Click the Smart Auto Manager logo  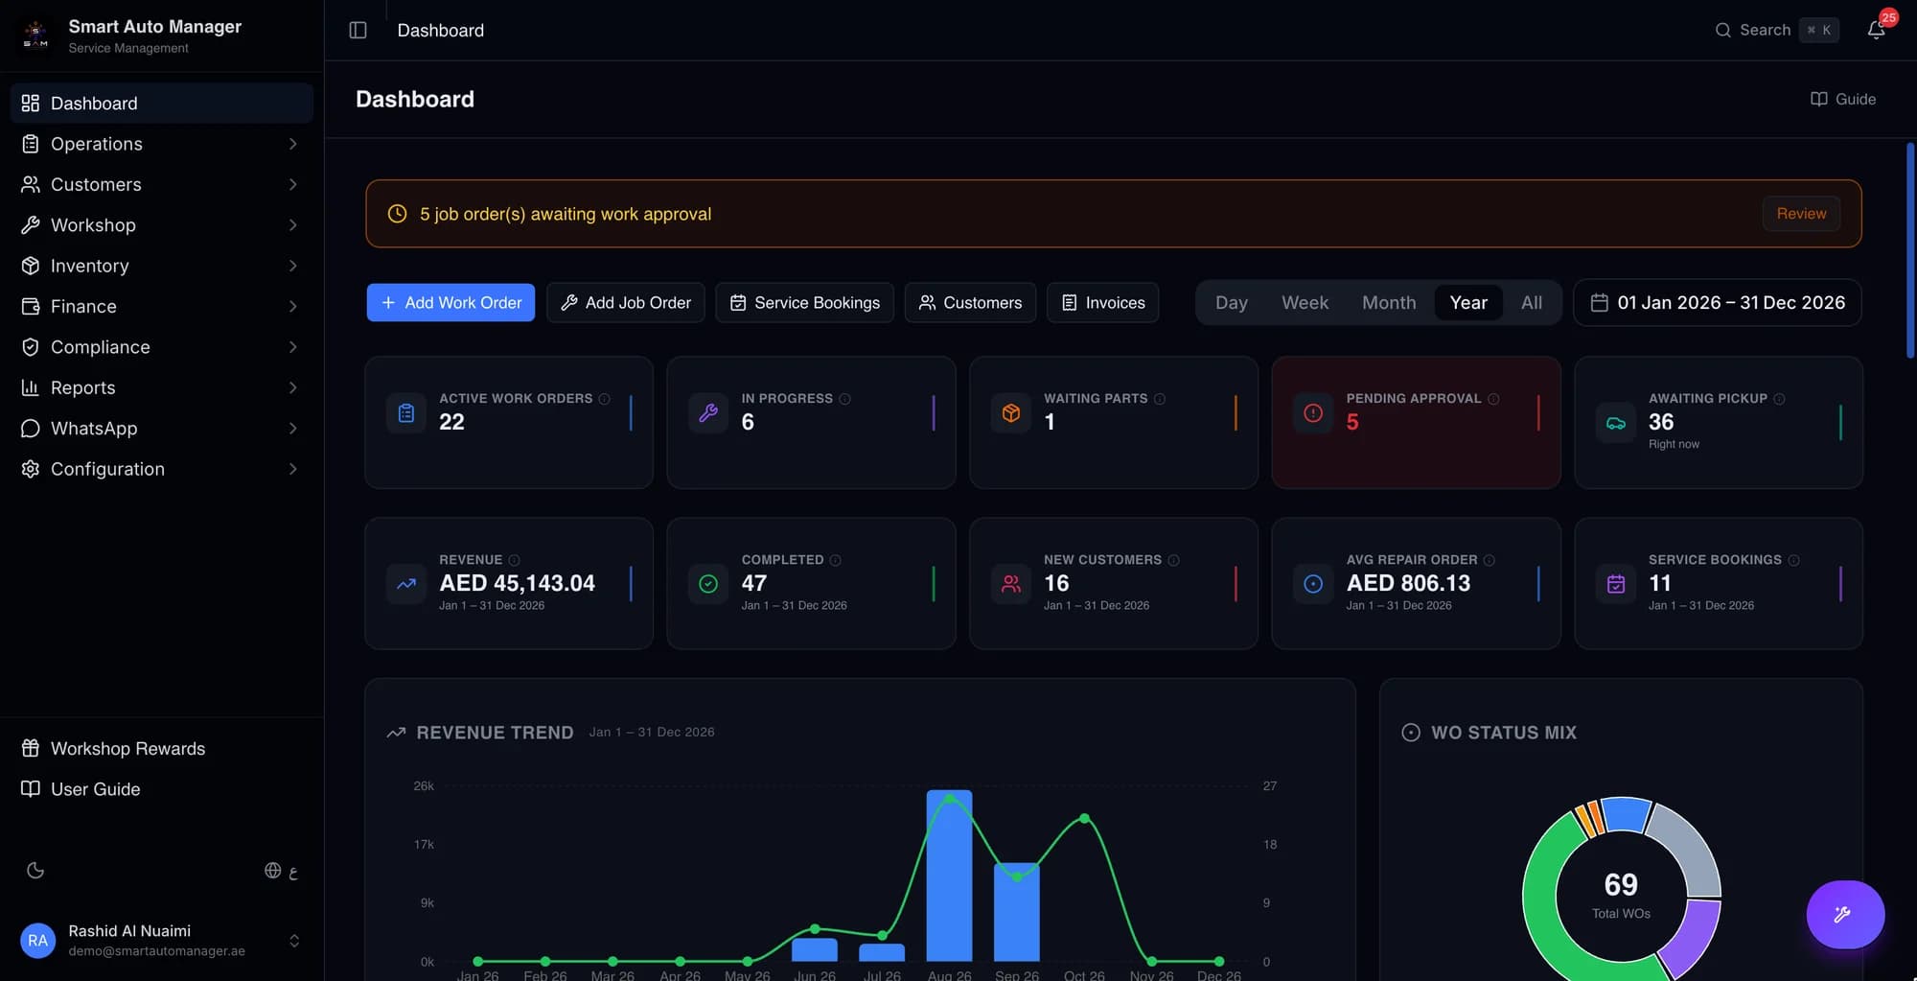(35, 35)
